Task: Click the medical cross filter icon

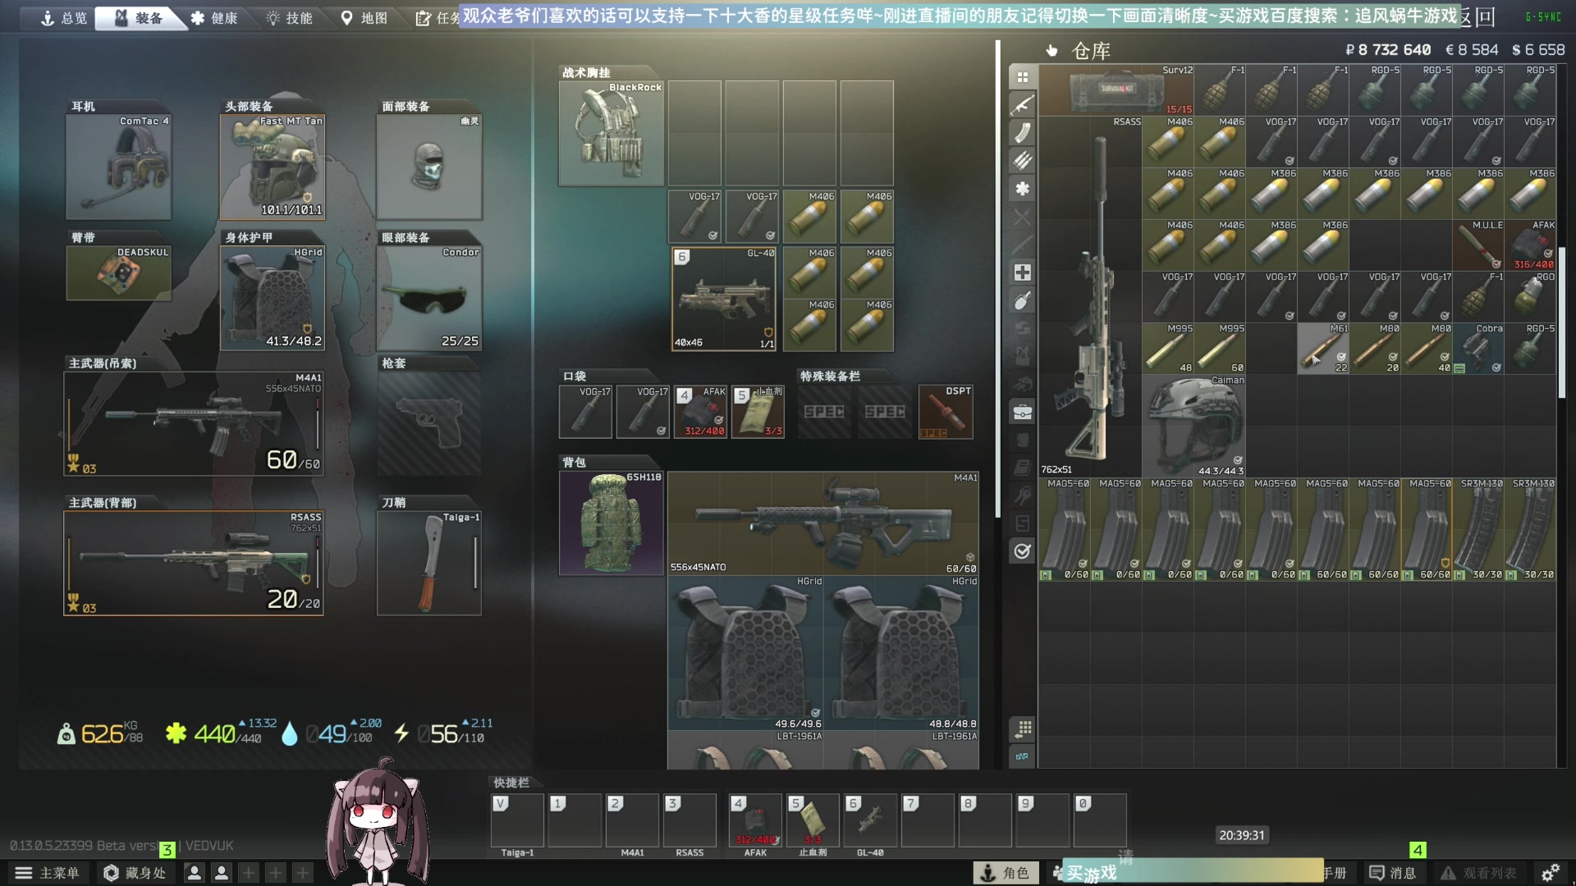Action: click(1022, 272)
